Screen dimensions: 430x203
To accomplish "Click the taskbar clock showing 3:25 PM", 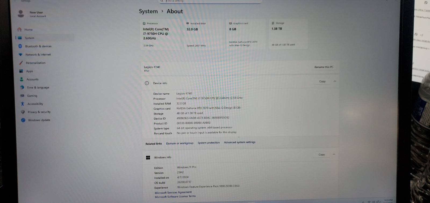I will click(x=388, y=201).
